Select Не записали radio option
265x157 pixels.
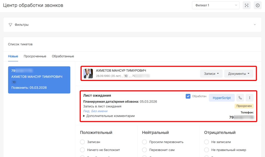(x=207, y=142)
